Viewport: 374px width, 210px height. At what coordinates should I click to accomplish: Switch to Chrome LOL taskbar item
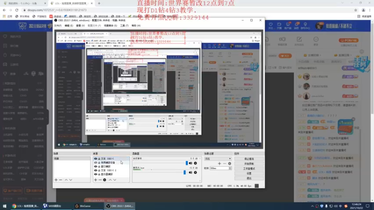(25, 206)
